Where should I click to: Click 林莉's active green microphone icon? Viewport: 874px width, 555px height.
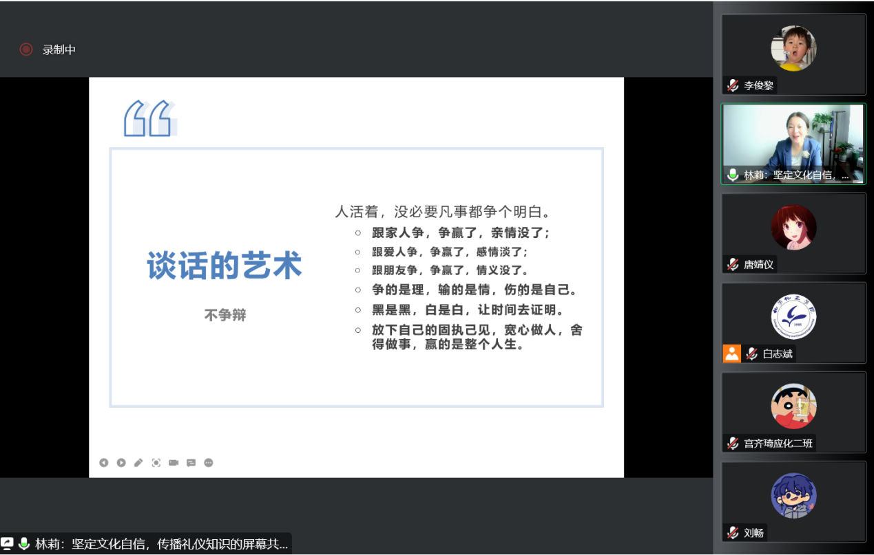(x=733, y=175)
